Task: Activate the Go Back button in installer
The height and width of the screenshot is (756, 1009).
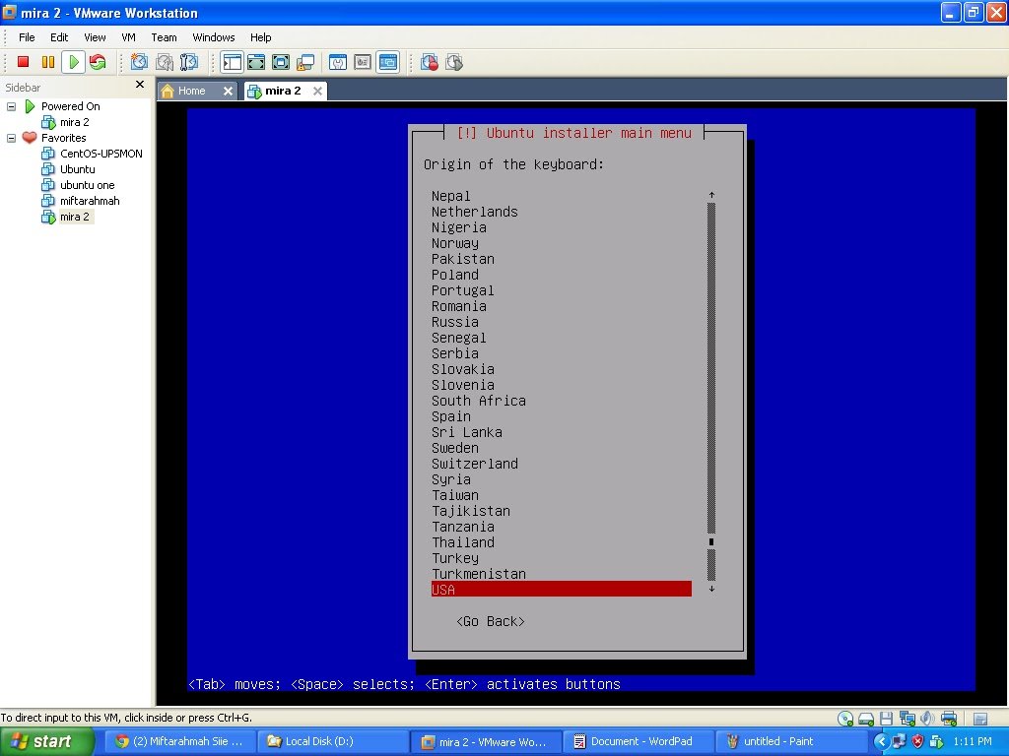Action: 491,622
